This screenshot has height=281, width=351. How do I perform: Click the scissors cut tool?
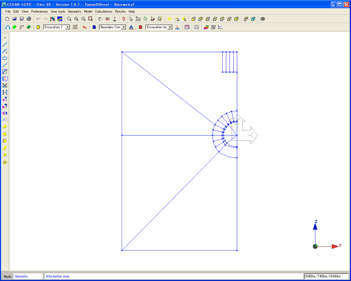pos(5,86)
